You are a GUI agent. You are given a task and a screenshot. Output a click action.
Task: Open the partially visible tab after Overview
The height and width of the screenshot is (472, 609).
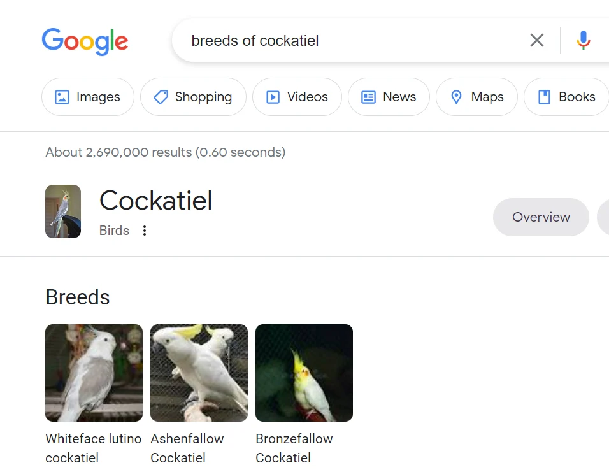pos(603,217)
